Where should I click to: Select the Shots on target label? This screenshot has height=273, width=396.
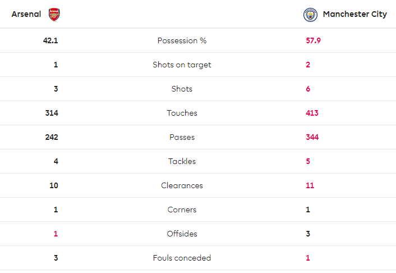(x=182, y=65)
